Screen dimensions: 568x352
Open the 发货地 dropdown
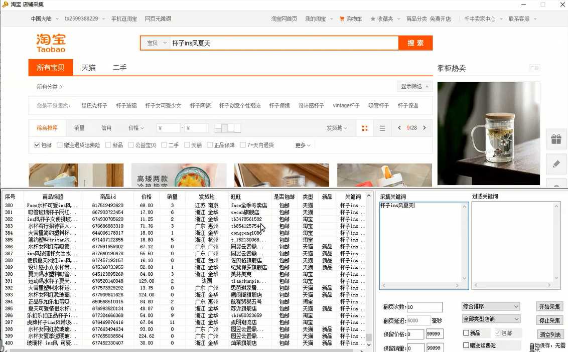pos(337,128)
